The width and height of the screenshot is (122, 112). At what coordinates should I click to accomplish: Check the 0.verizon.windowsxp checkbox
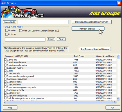(5, 95)
